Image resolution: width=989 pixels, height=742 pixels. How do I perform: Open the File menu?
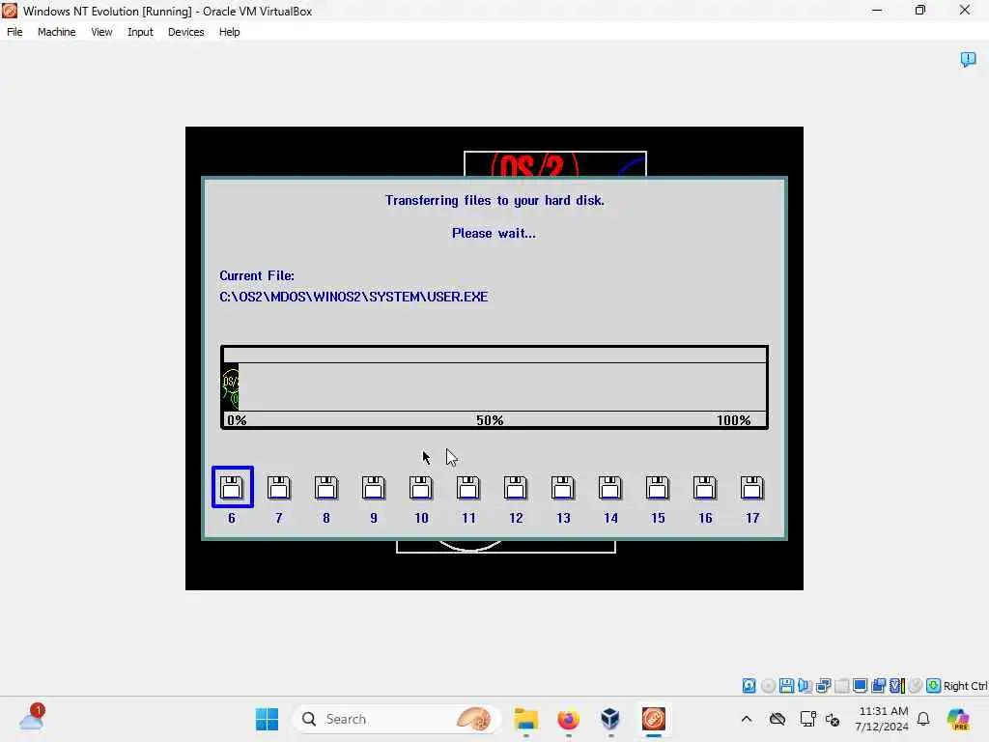[14, 32]
